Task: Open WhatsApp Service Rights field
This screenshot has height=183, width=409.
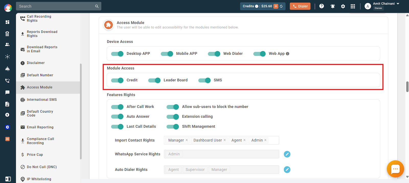Action: [221, 154]
